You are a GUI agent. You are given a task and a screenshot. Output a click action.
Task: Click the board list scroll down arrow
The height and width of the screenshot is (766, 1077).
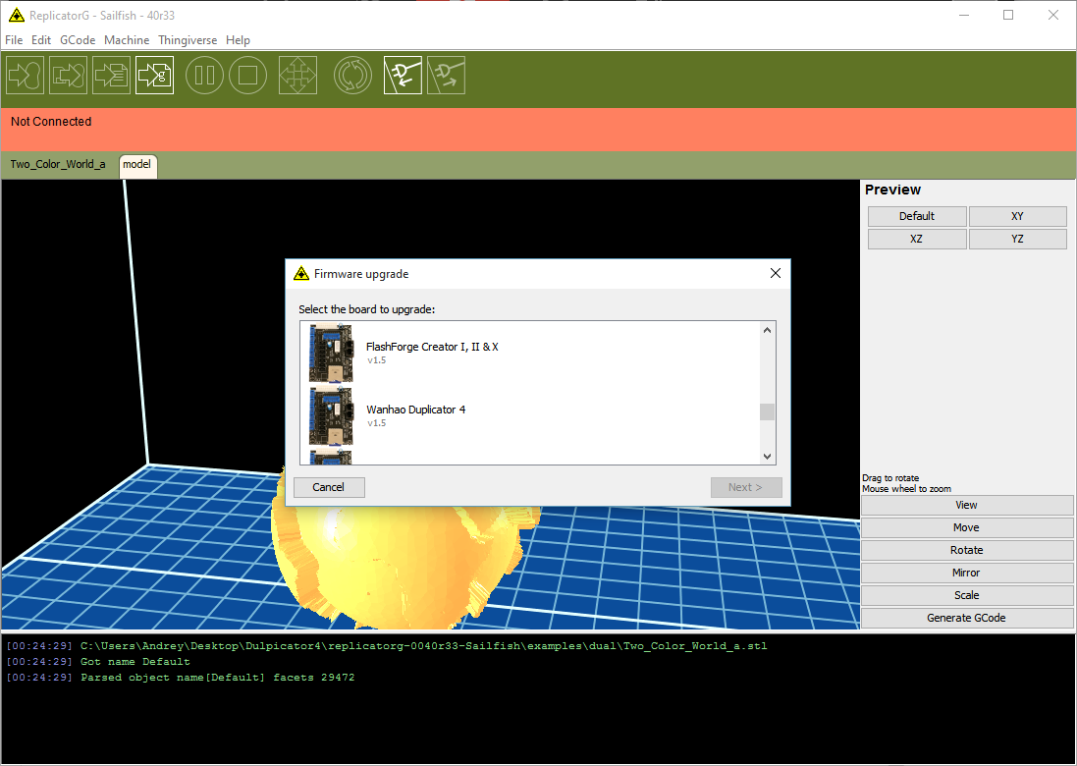click(767, 457)
